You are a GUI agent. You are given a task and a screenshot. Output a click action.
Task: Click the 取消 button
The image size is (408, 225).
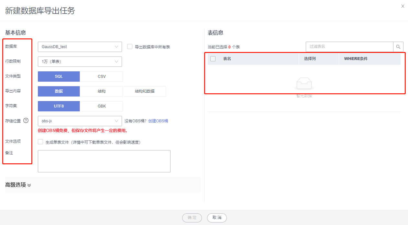[x=217, y=218]
